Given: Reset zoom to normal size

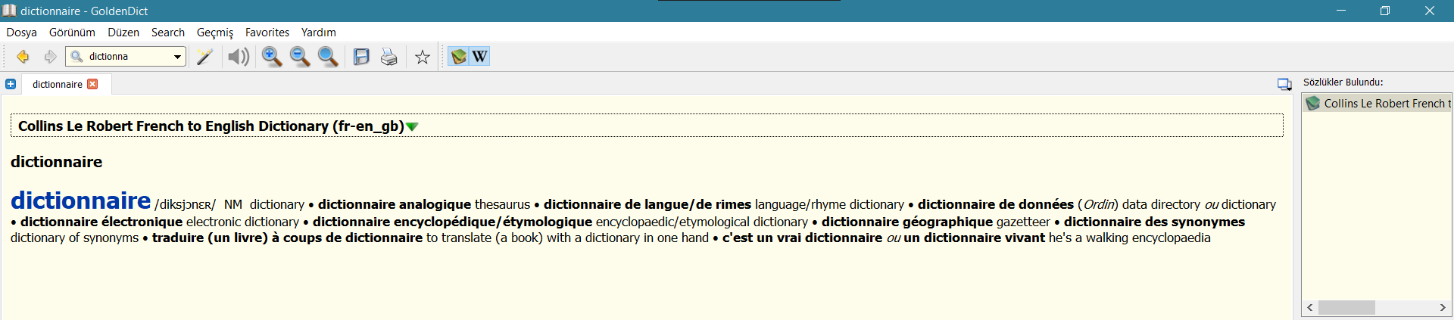Looking at the screenshot, I should pyautogui.click(x=328, y=57).
